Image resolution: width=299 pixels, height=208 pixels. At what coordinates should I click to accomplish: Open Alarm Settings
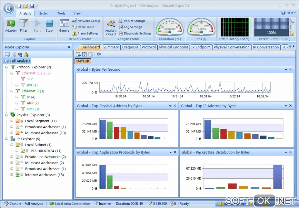coord(85,33)
